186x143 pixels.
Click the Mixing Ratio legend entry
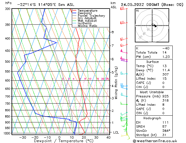point(85,26)
